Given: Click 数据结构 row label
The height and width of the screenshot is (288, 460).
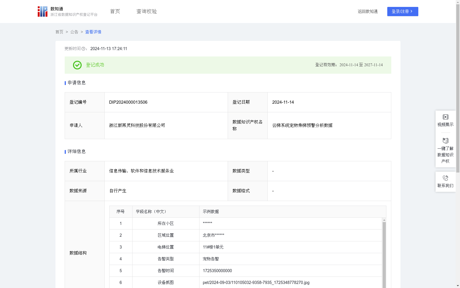Looking at the screenshot, I should pyautogui.click(x=78, y=253).
